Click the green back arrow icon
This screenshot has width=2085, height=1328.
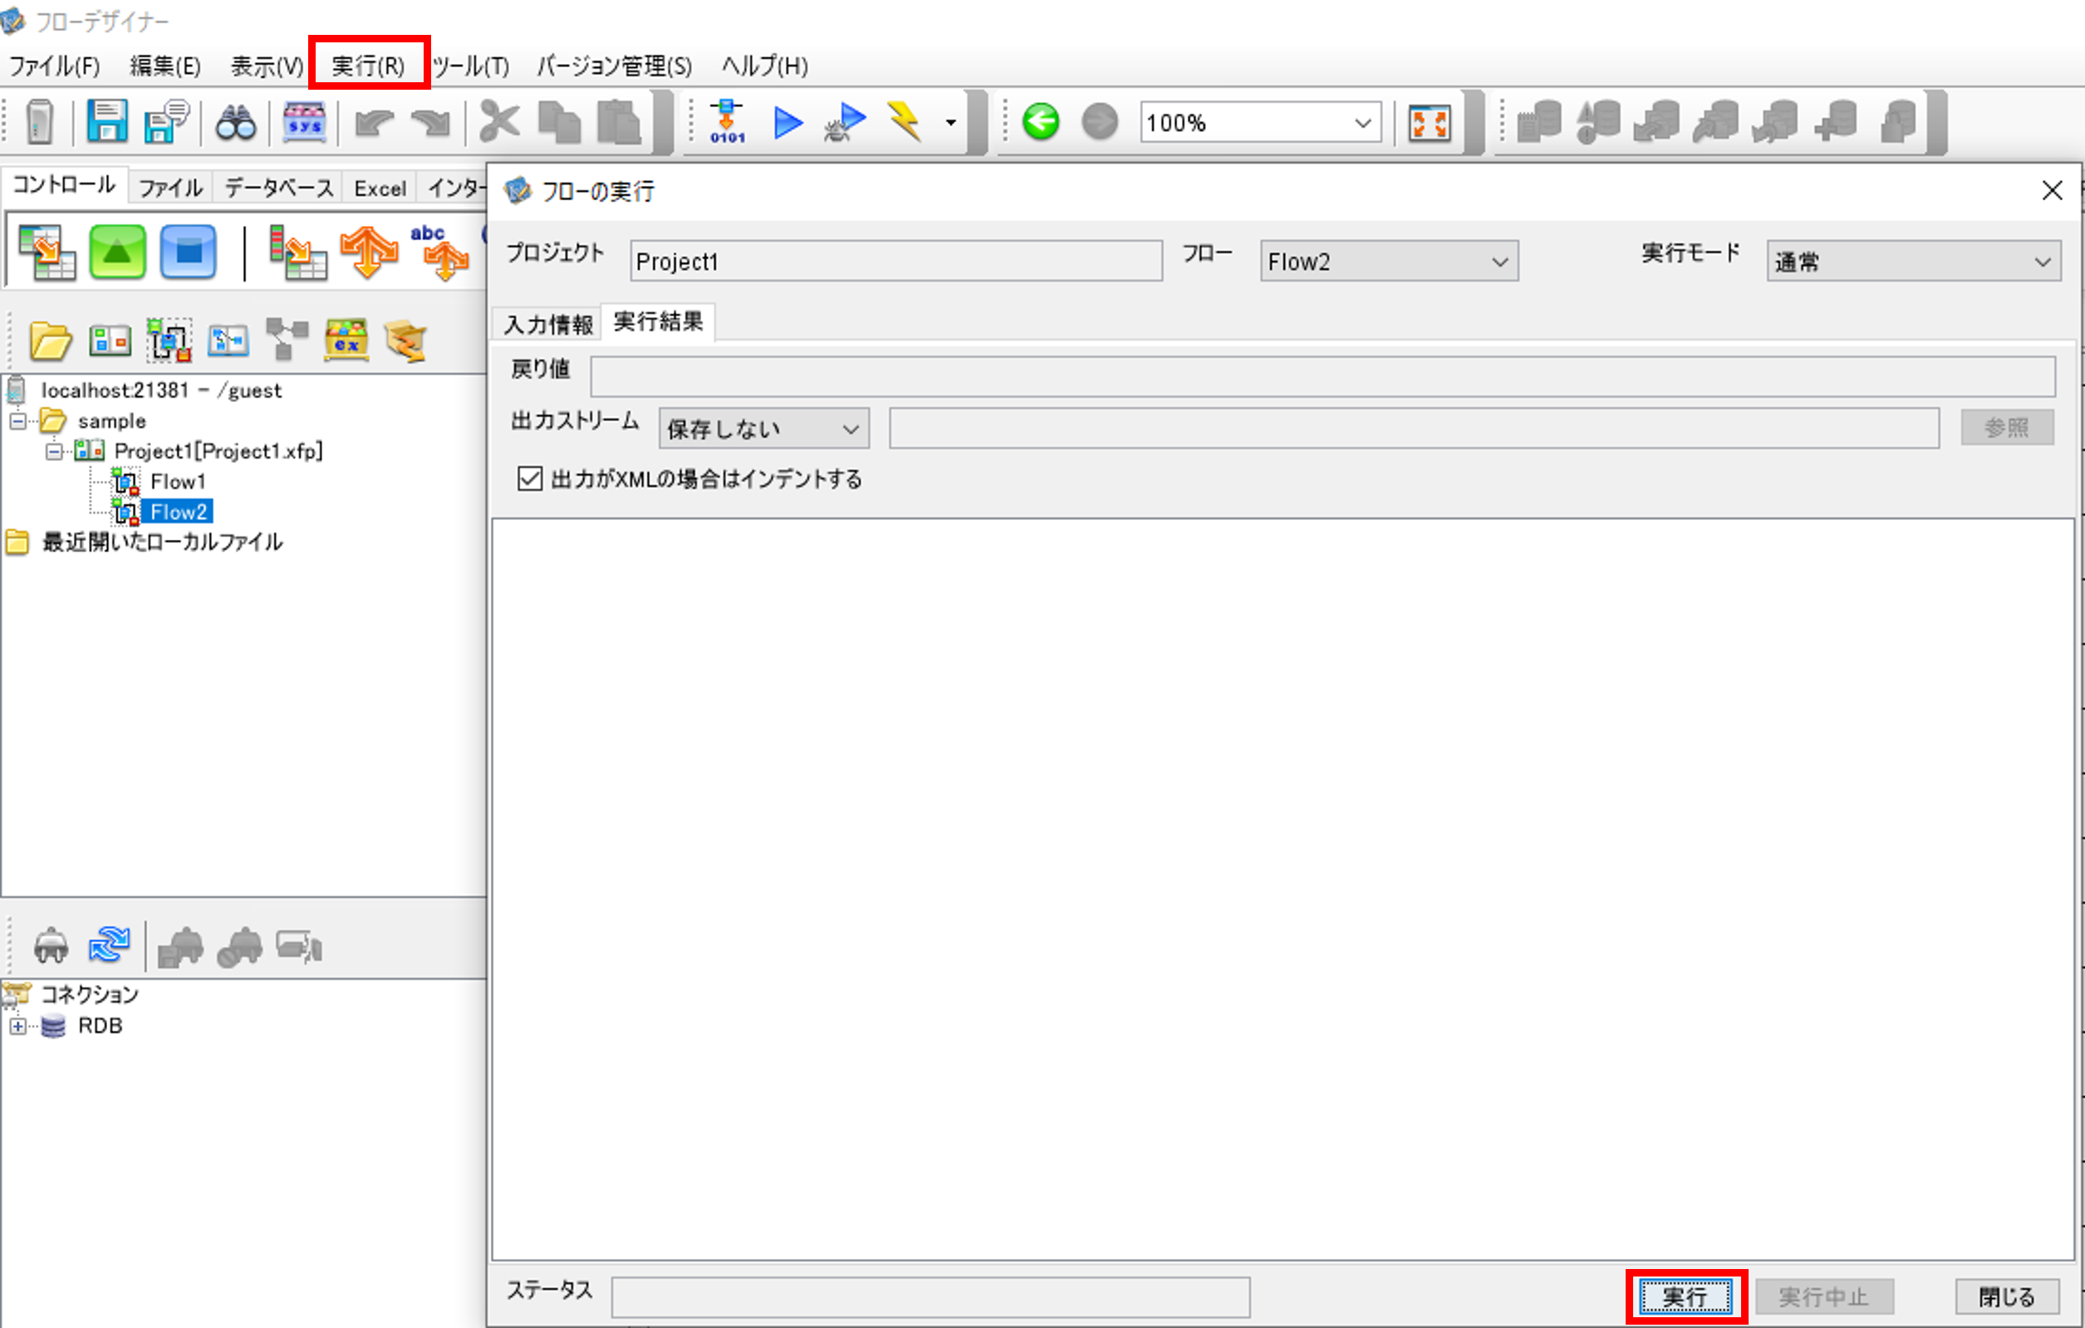[1040, 121]
